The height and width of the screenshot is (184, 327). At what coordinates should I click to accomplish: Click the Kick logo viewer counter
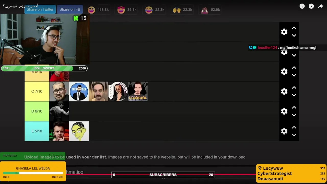(80, 18)
